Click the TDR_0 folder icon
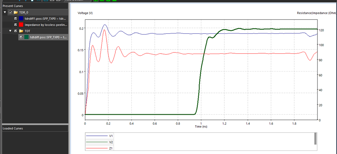 [16, 12]
